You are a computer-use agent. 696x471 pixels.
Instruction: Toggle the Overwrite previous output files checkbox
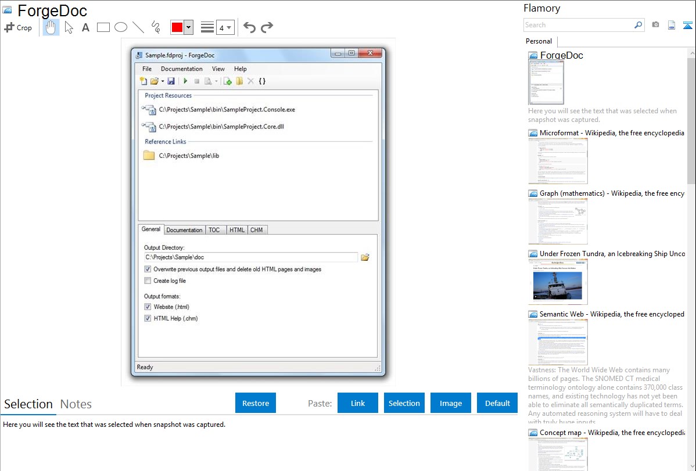point(148,269)
